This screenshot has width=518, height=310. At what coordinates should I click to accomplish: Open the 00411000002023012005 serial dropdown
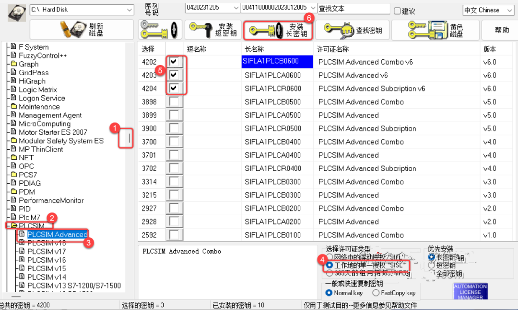click(x=313, y=8)
